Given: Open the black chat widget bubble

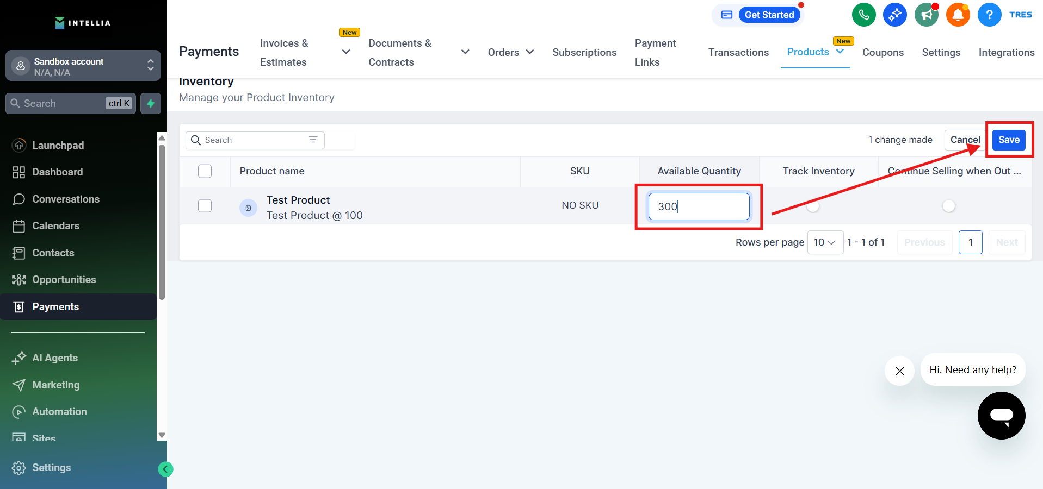Looking at the screenshot, I should [x=1001, y=416].
